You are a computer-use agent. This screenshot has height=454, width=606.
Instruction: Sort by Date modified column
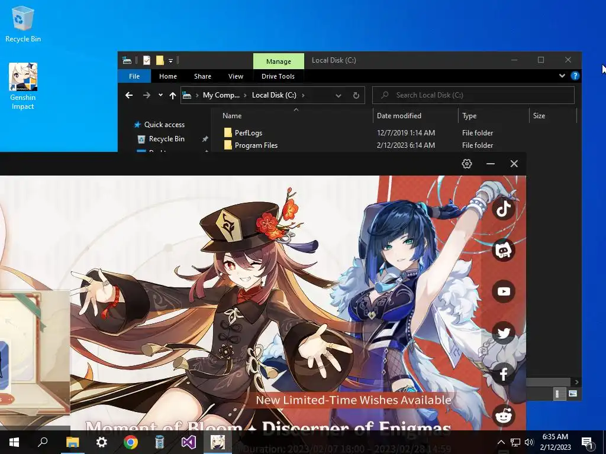[399, 116]
